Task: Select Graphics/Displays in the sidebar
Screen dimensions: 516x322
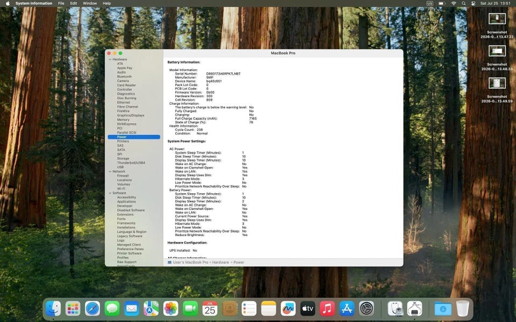Action: 131,115
